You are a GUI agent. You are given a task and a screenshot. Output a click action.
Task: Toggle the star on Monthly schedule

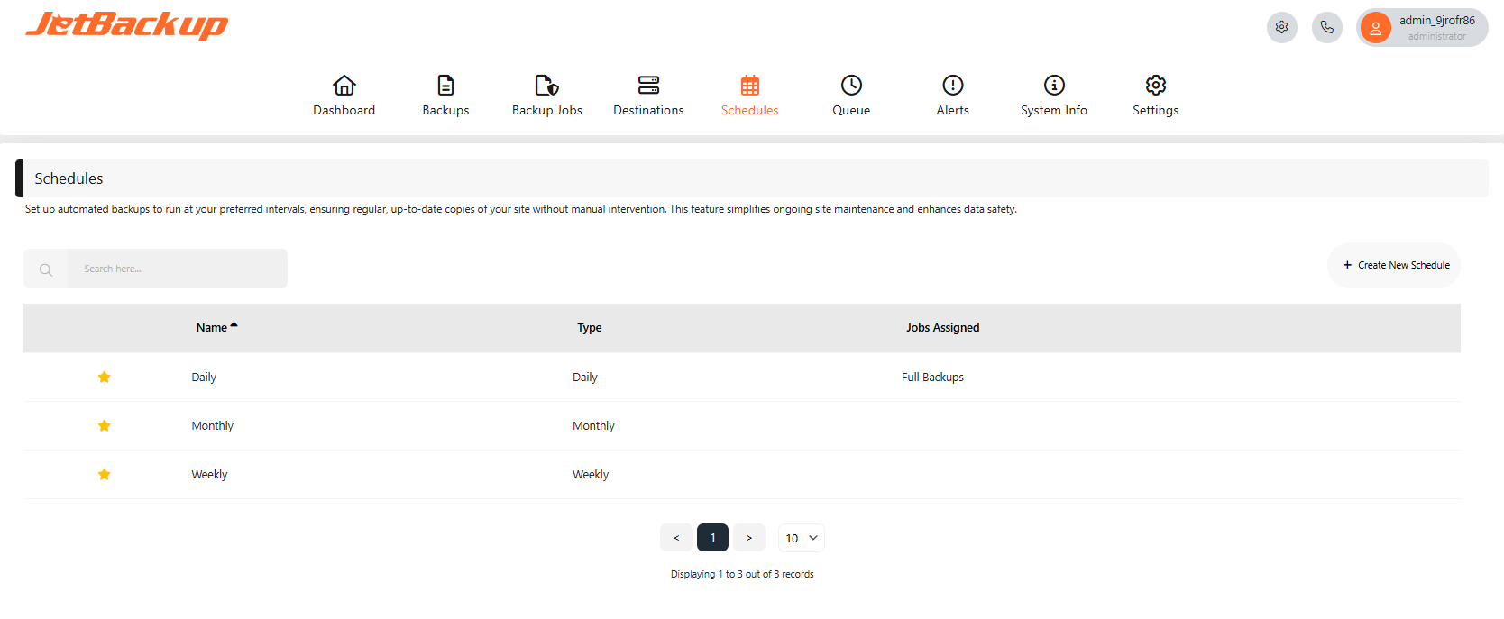pos(105,425)
